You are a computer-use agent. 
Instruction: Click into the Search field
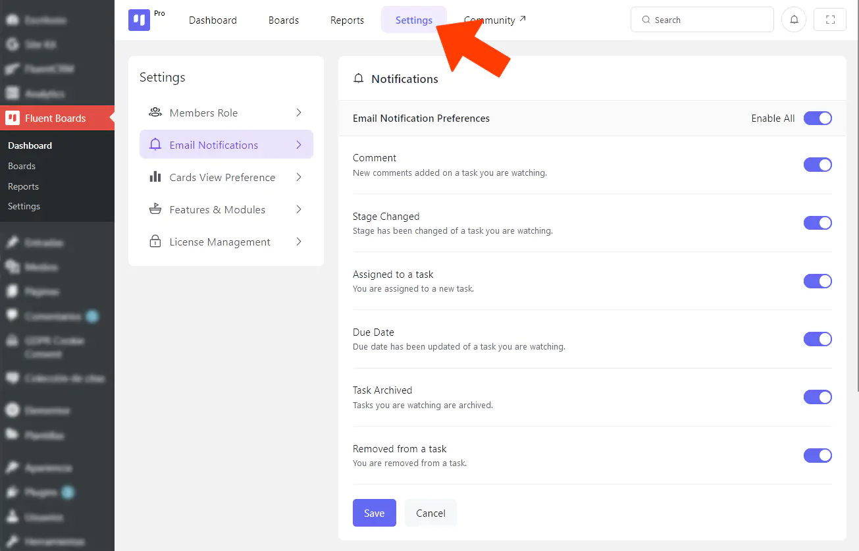coord(708,20)
